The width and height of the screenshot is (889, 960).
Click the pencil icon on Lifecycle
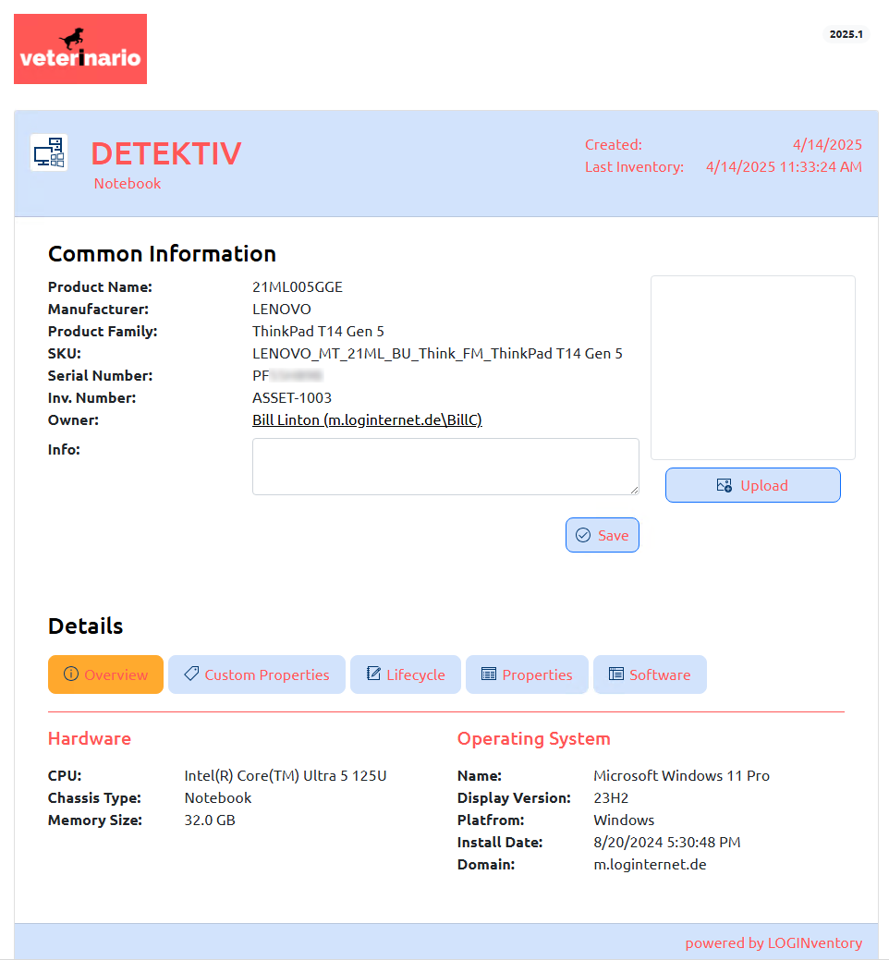pos(373,674)
